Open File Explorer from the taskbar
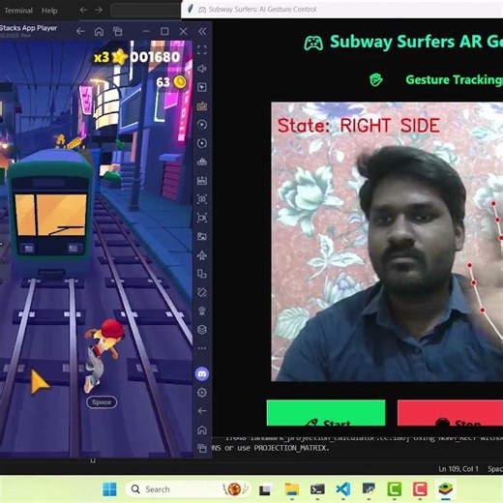The image size is (503, 503). pos(292,489)
